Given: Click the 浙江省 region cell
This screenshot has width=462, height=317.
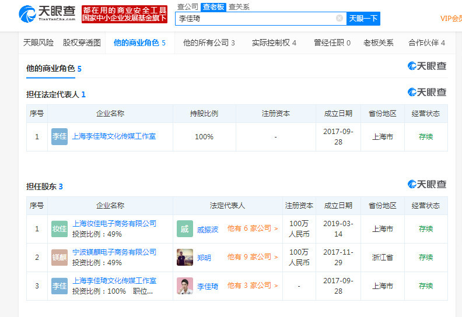Looking at the screenshot, I should pos(383,258).
